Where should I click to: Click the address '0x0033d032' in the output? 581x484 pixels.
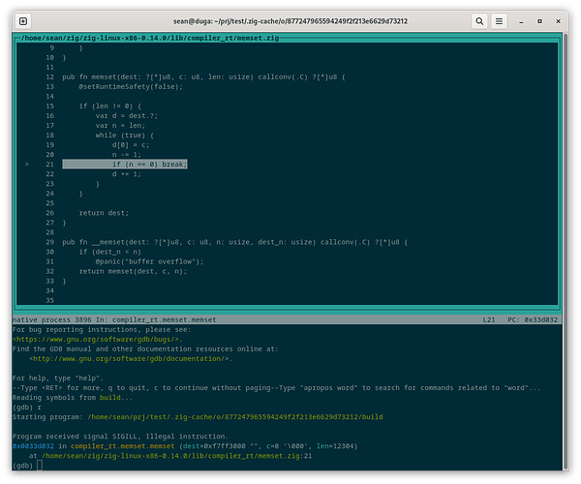[33, 446]
